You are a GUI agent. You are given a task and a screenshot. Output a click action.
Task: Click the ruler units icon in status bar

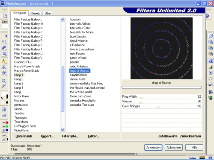tap(192, 157)
